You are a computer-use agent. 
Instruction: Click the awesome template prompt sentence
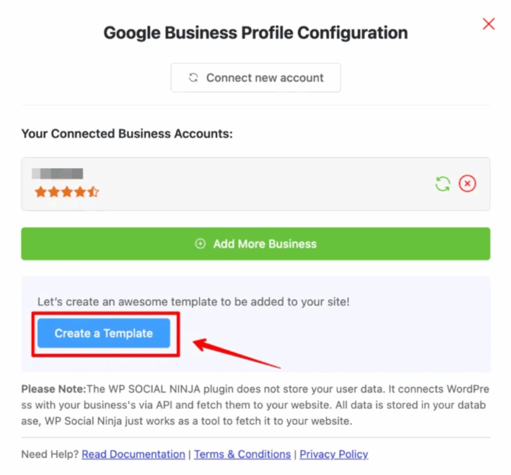pyautogui.click(x=194, y=302)
